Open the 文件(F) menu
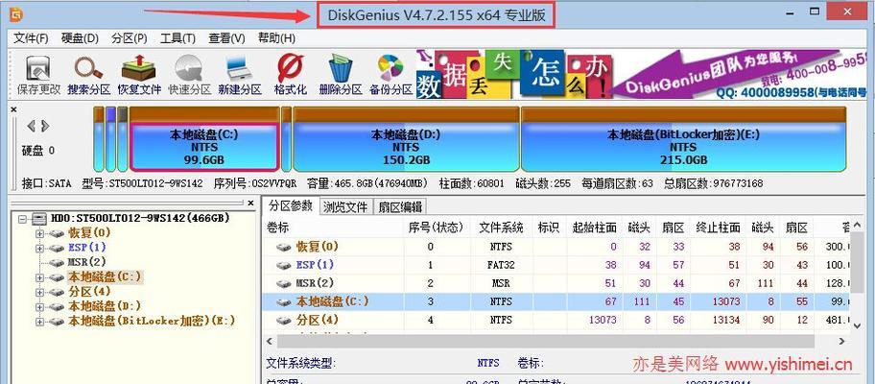This screenshot has height=384, width=875. click(x=31, y=38)
